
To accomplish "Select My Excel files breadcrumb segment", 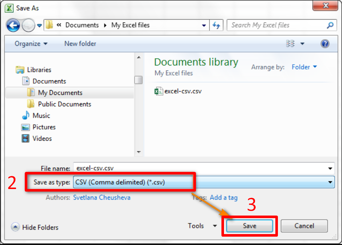I will coord(130,25).
